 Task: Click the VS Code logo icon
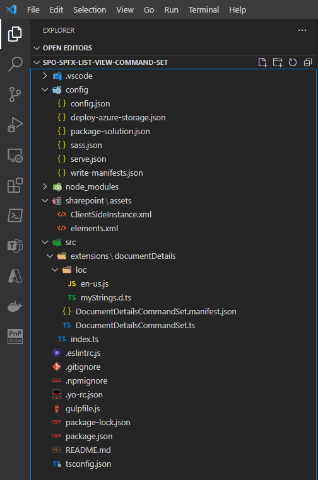pyautogui.click(x=11, y=9)
